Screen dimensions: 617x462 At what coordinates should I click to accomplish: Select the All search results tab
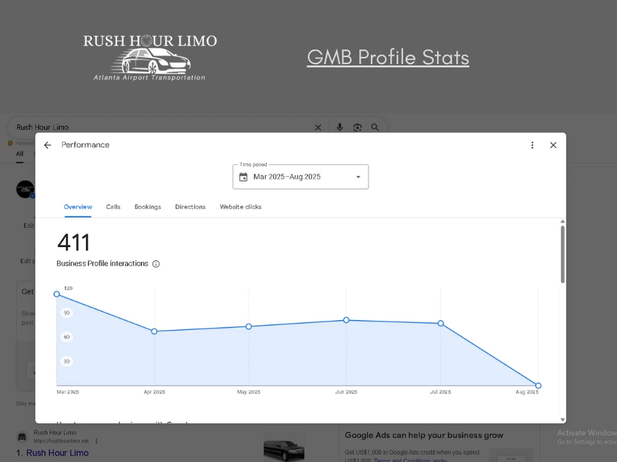click(x=20, y=153)
